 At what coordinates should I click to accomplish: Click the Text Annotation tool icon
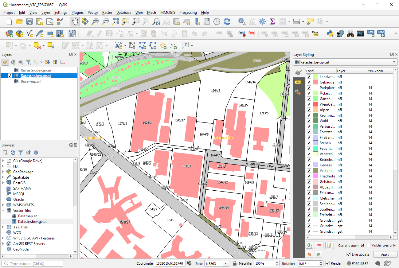click(185, 45)
